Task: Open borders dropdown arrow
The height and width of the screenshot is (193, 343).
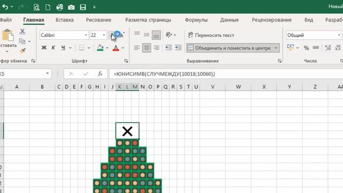Action: [x=88, y=48]
